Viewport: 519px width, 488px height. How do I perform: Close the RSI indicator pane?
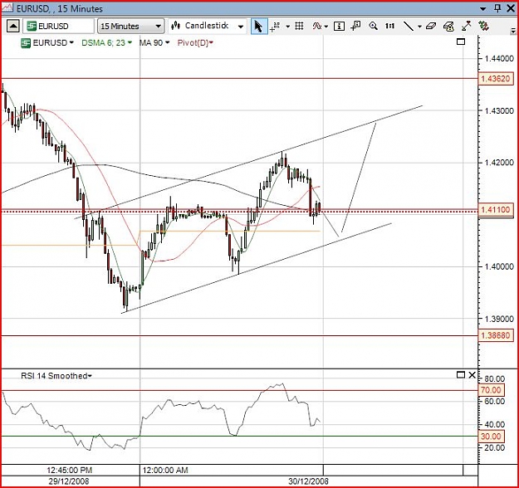pos(472,375)
